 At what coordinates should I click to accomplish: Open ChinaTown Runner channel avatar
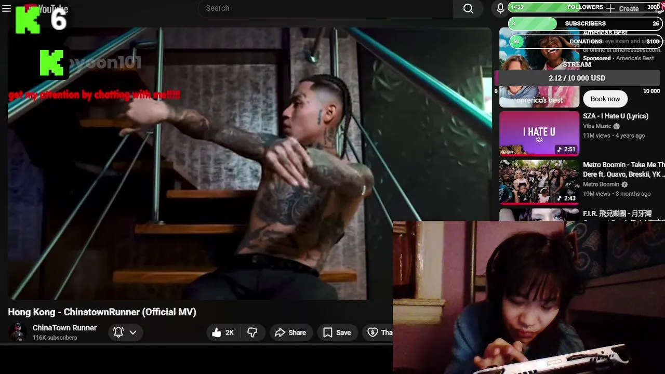pos(18,332)
